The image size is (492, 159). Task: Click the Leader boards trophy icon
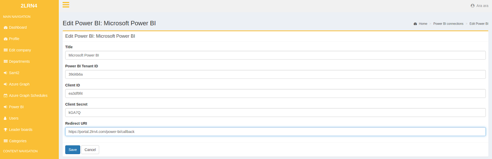[x=6, y=130]
